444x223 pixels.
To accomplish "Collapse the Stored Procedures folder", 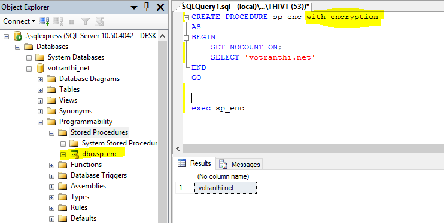I will [x=51, y=133].
